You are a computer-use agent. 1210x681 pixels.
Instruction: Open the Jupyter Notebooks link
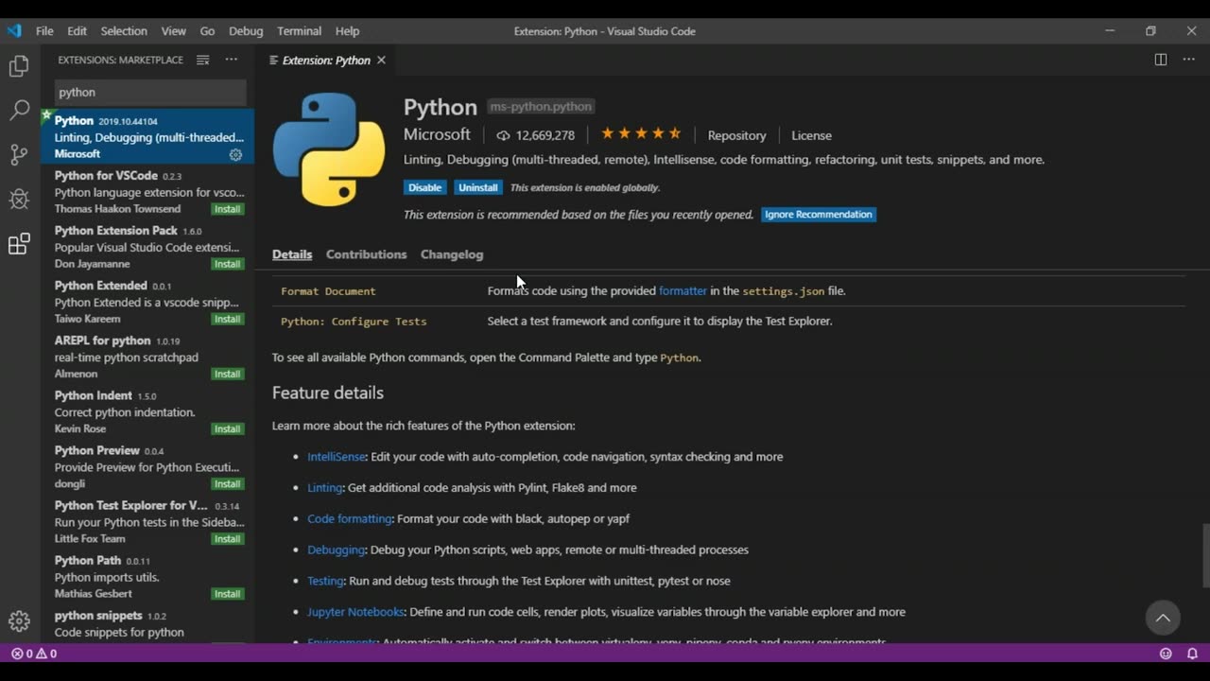tap(355, 612)
